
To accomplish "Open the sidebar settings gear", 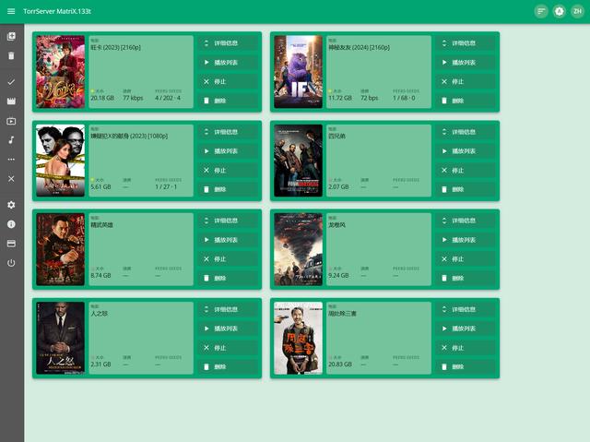I will (x=11, y=205).
